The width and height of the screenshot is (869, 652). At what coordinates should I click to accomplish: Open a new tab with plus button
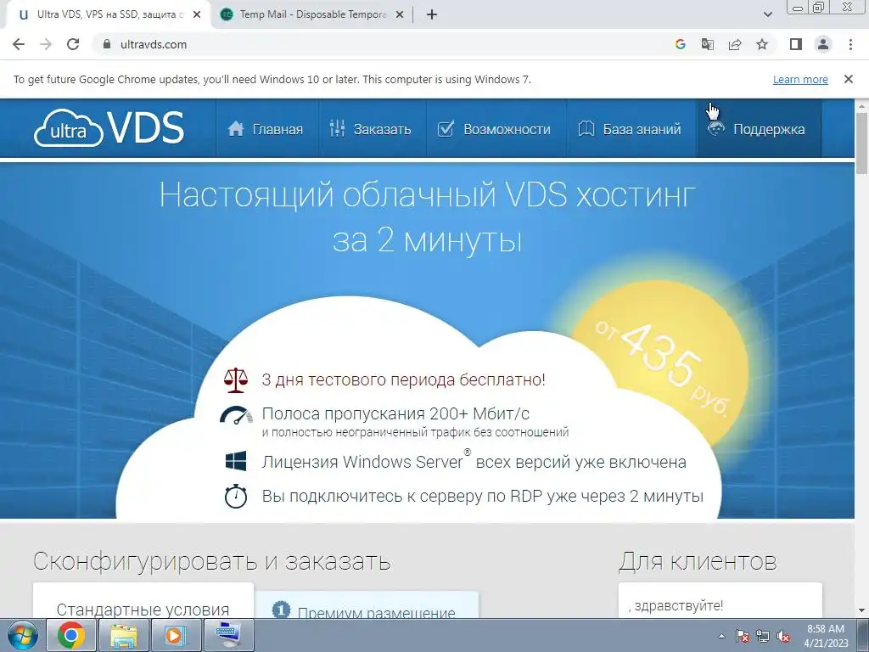point(432,14)
